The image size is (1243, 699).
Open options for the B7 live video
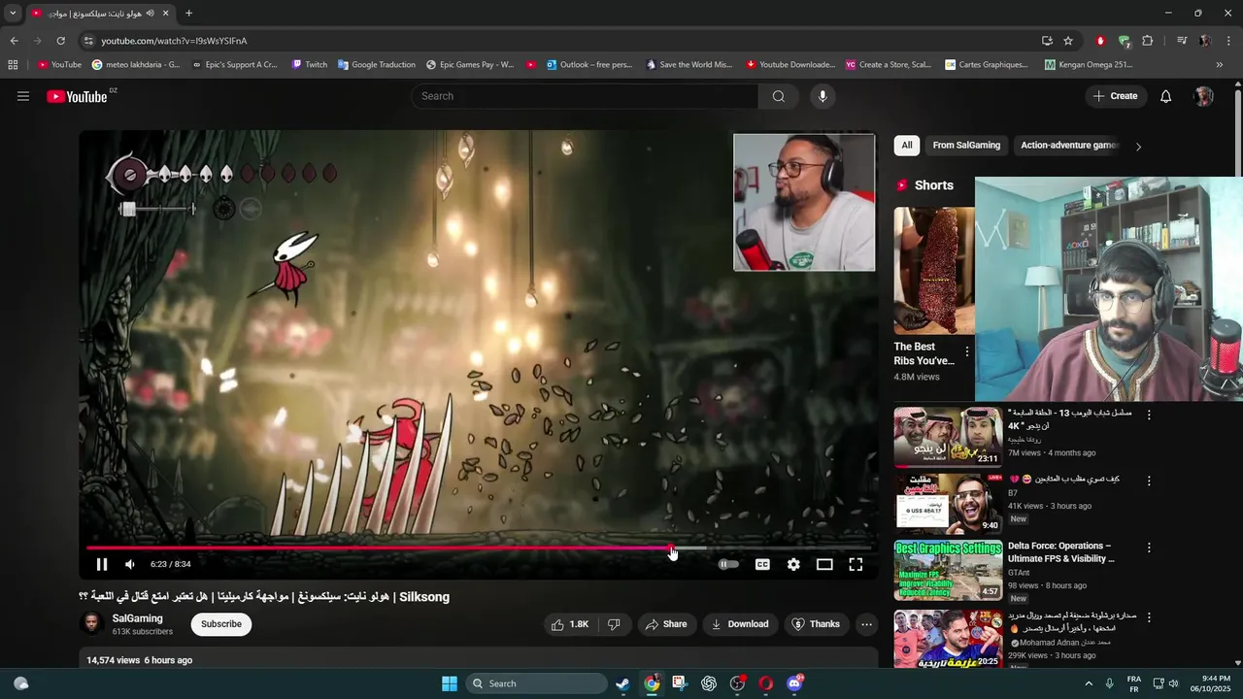coord(1149,481)
